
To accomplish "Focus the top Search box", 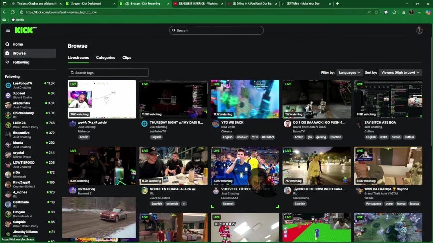I will point(216,30).
